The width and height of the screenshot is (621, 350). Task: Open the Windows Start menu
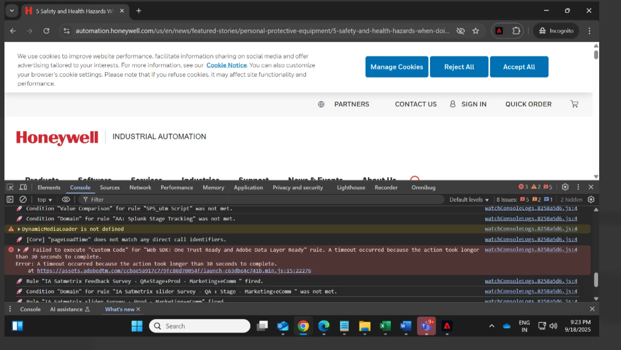coord(137,326)
